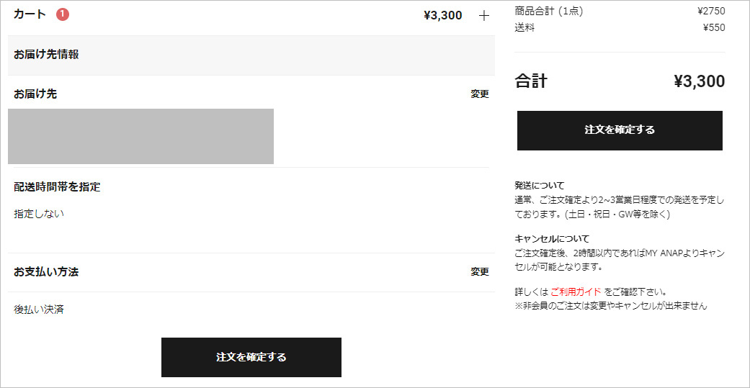The width and height of the screenshot is (750, 388).
Task: Click 変更 next to お支払い方法
Action: point(480,271)
